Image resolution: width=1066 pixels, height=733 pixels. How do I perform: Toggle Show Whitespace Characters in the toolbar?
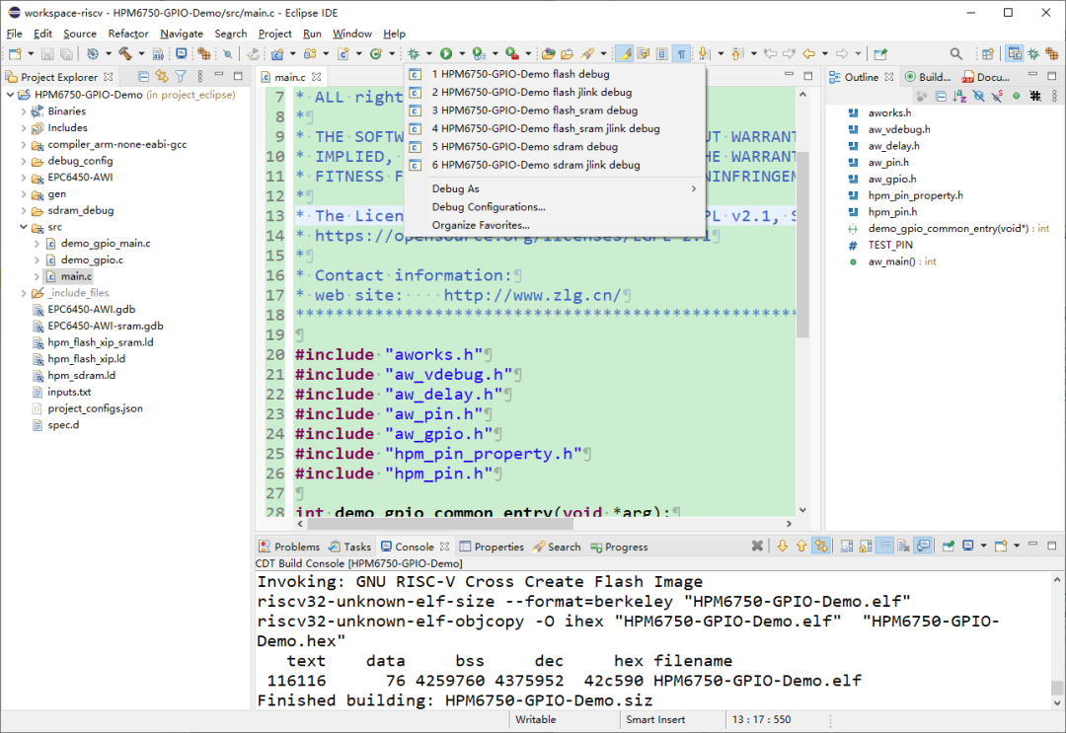[680, 51]
